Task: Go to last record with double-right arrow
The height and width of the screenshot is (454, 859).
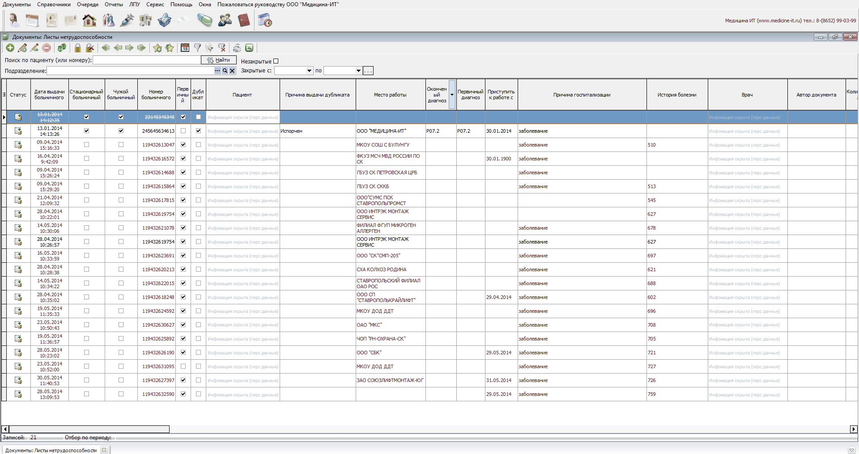Action: pyautogui.click(x=141, y=48)
